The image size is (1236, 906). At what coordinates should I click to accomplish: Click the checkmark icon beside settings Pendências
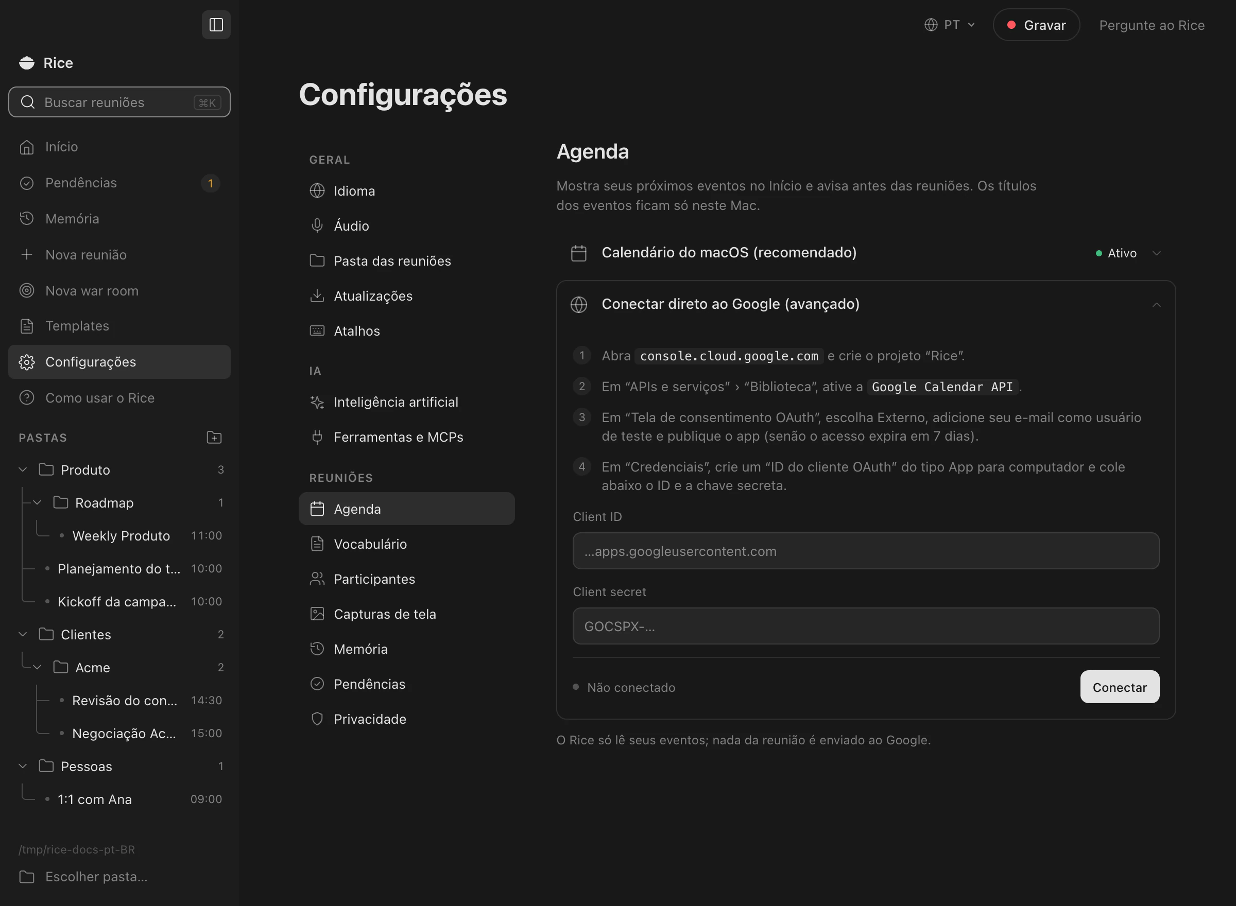click(x=317, y=684)
